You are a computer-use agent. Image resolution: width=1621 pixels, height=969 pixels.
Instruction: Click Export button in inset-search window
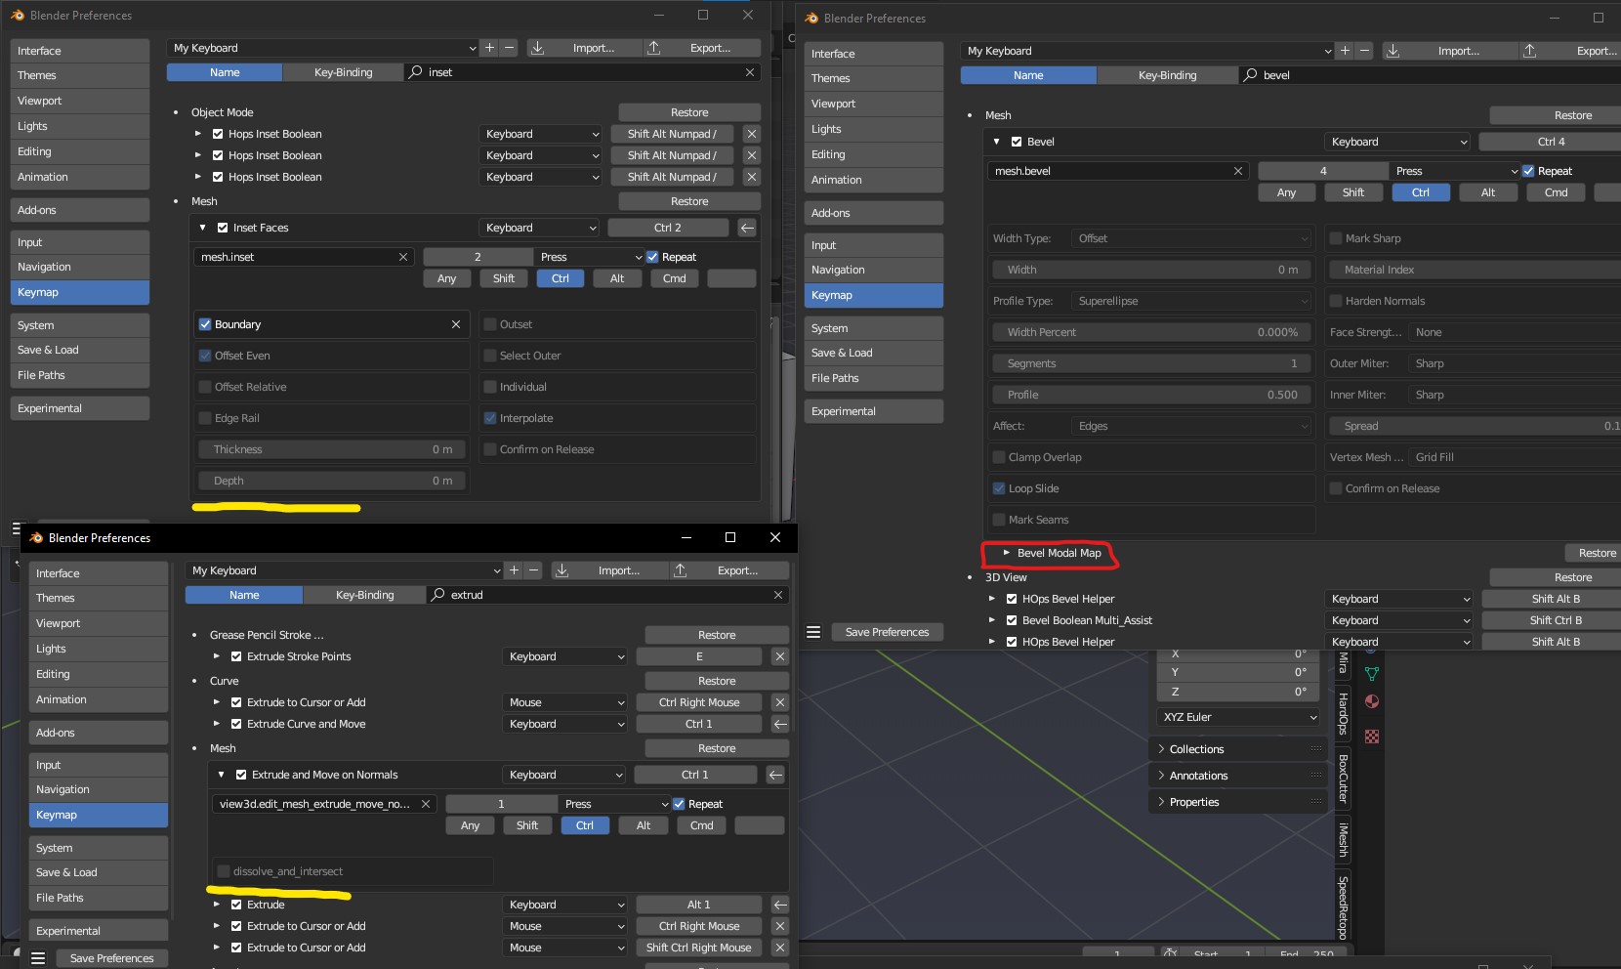701,48
